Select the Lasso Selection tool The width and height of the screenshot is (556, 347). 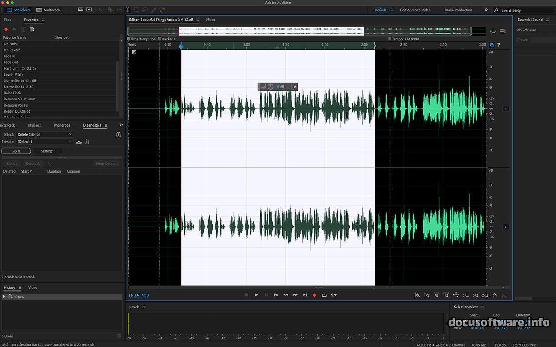pyautogui.click(x=145, y=10)
